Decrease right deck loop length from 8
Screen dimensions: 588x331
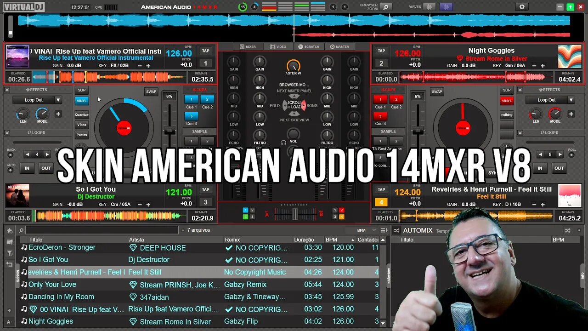tap(540, 154)
